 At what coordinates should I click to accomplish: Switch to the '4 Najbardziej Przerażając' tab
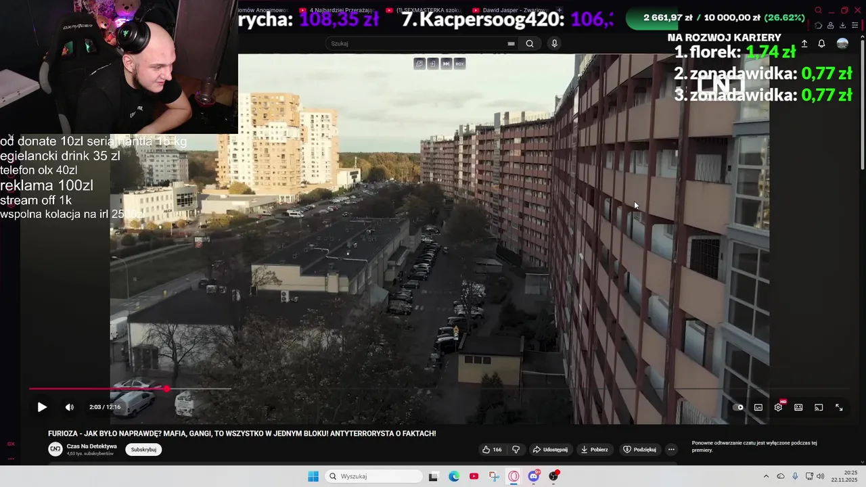[x=337, y=10]
